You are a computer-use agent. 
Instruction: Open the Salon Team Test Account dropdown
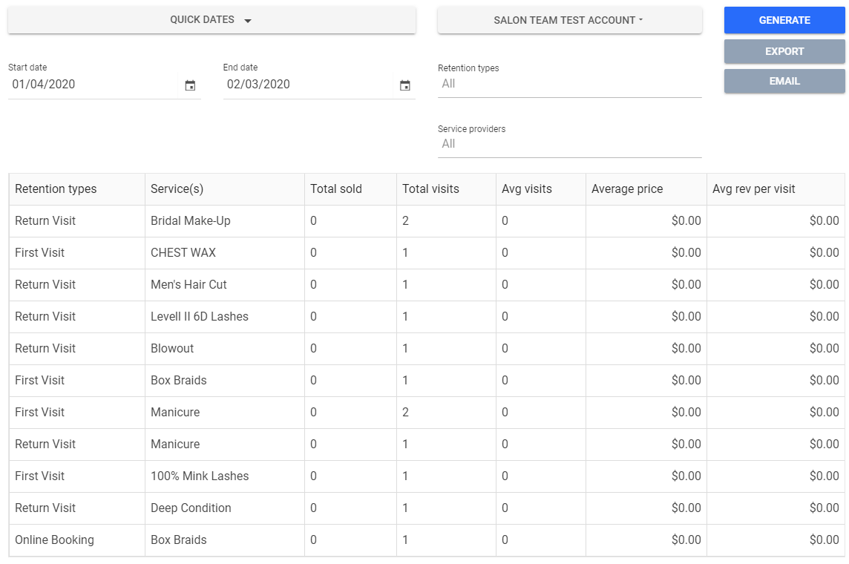[569, 20]
